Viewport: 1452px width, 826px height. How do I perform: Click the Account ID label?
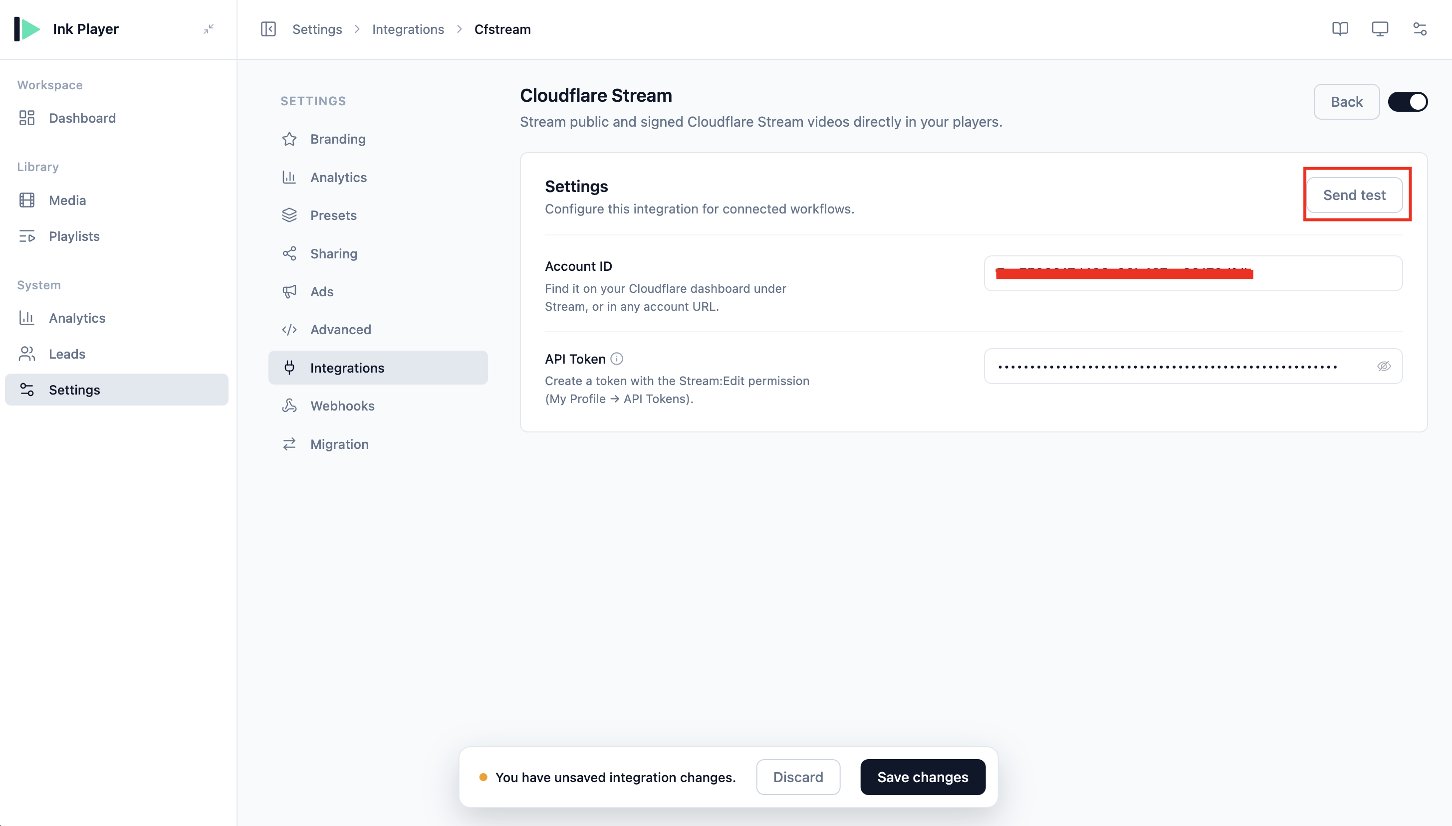pyautogui.click(x=578, y=267)
